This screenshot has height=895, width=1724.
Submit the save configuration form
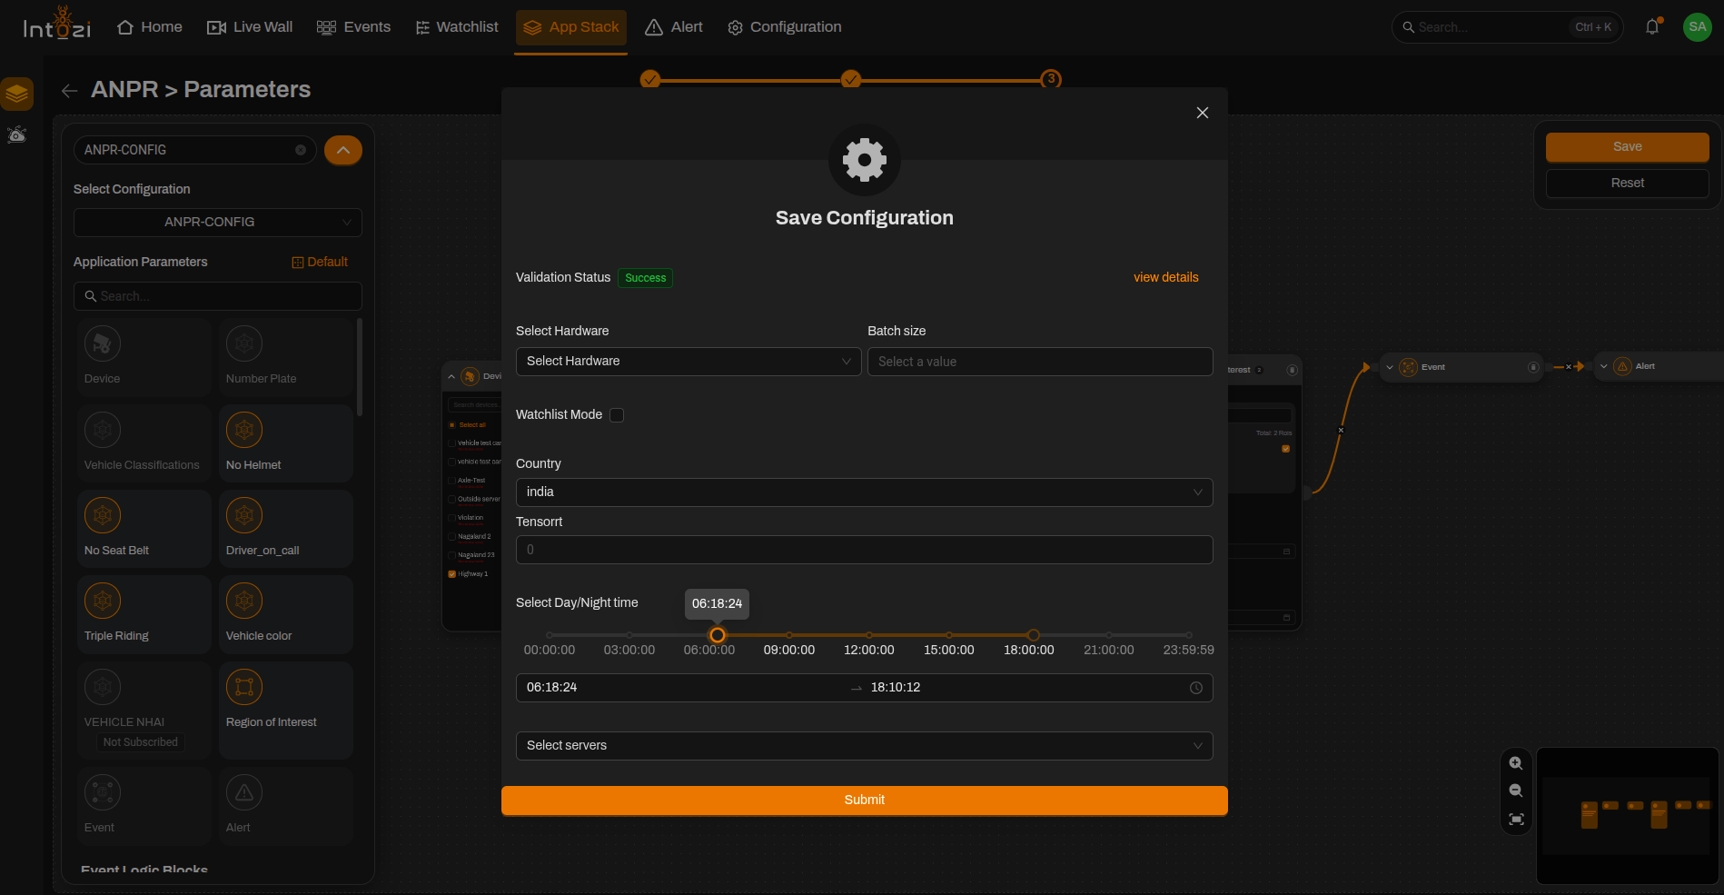[865, 801]
